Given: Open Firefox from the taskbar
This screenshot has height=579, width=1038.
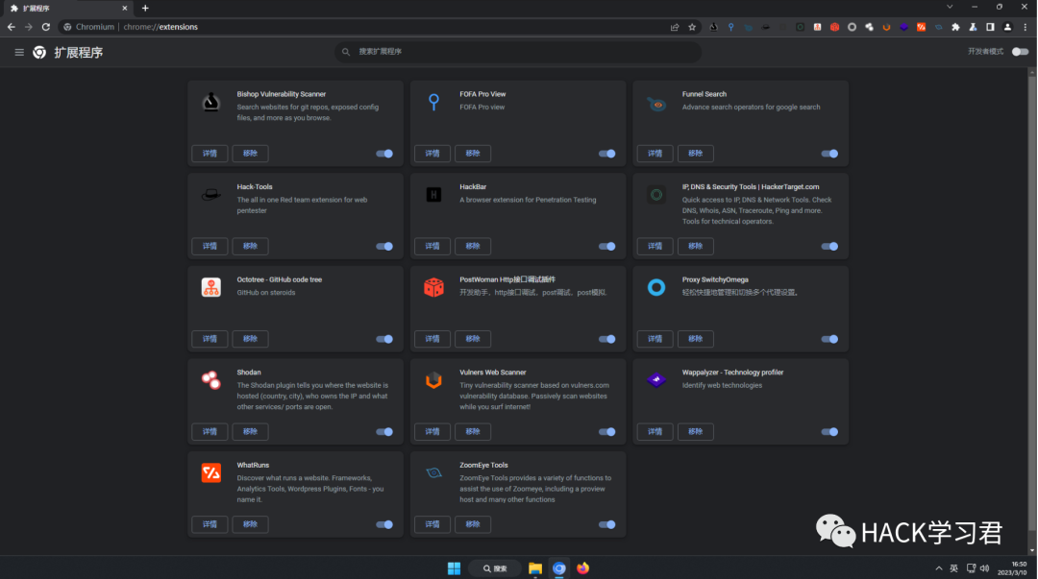Looking at the screenshot, I should [582, 568].
